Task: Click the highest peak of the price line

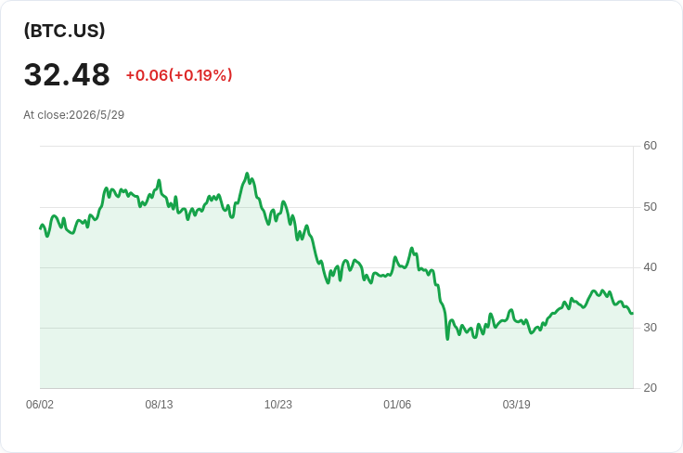Action: tap(247, 174)
